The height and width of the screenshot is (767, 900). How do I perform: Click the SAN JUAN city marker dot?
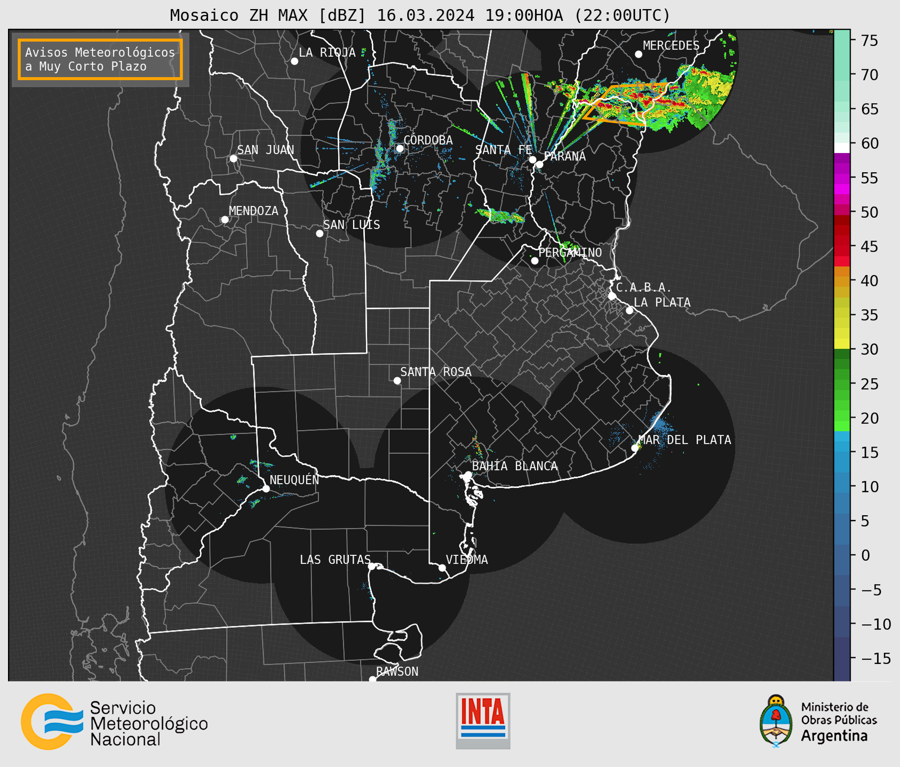[233, 158]
